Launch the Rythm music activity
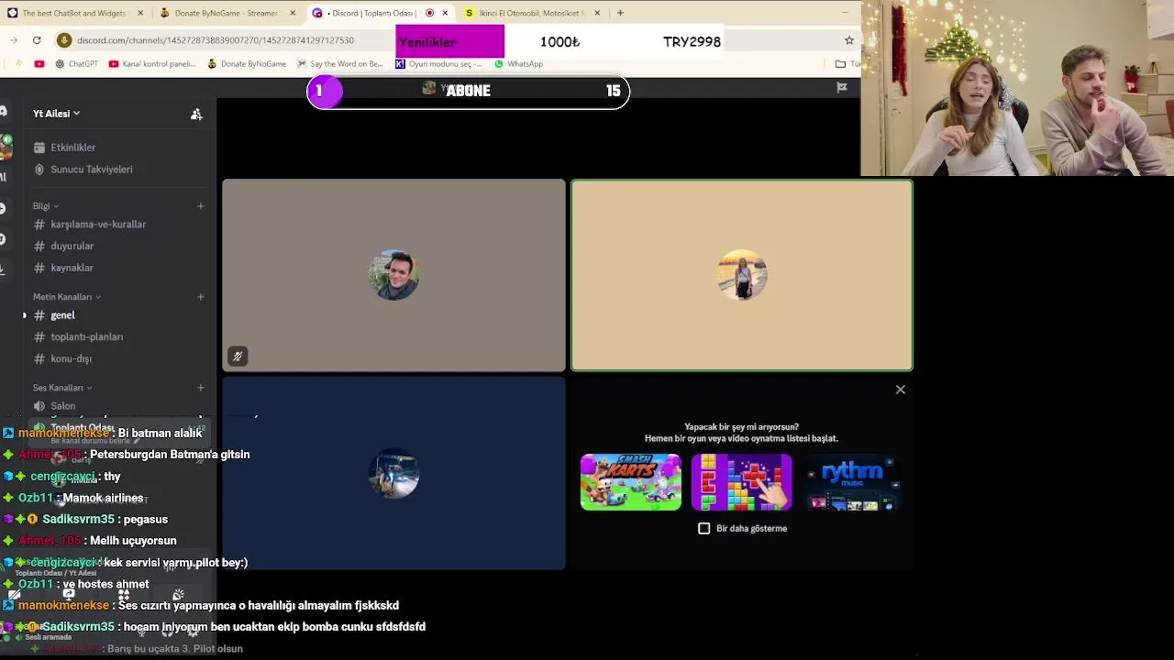The width and height of the screenshot is (1174, 660). (x=852, y=482)
